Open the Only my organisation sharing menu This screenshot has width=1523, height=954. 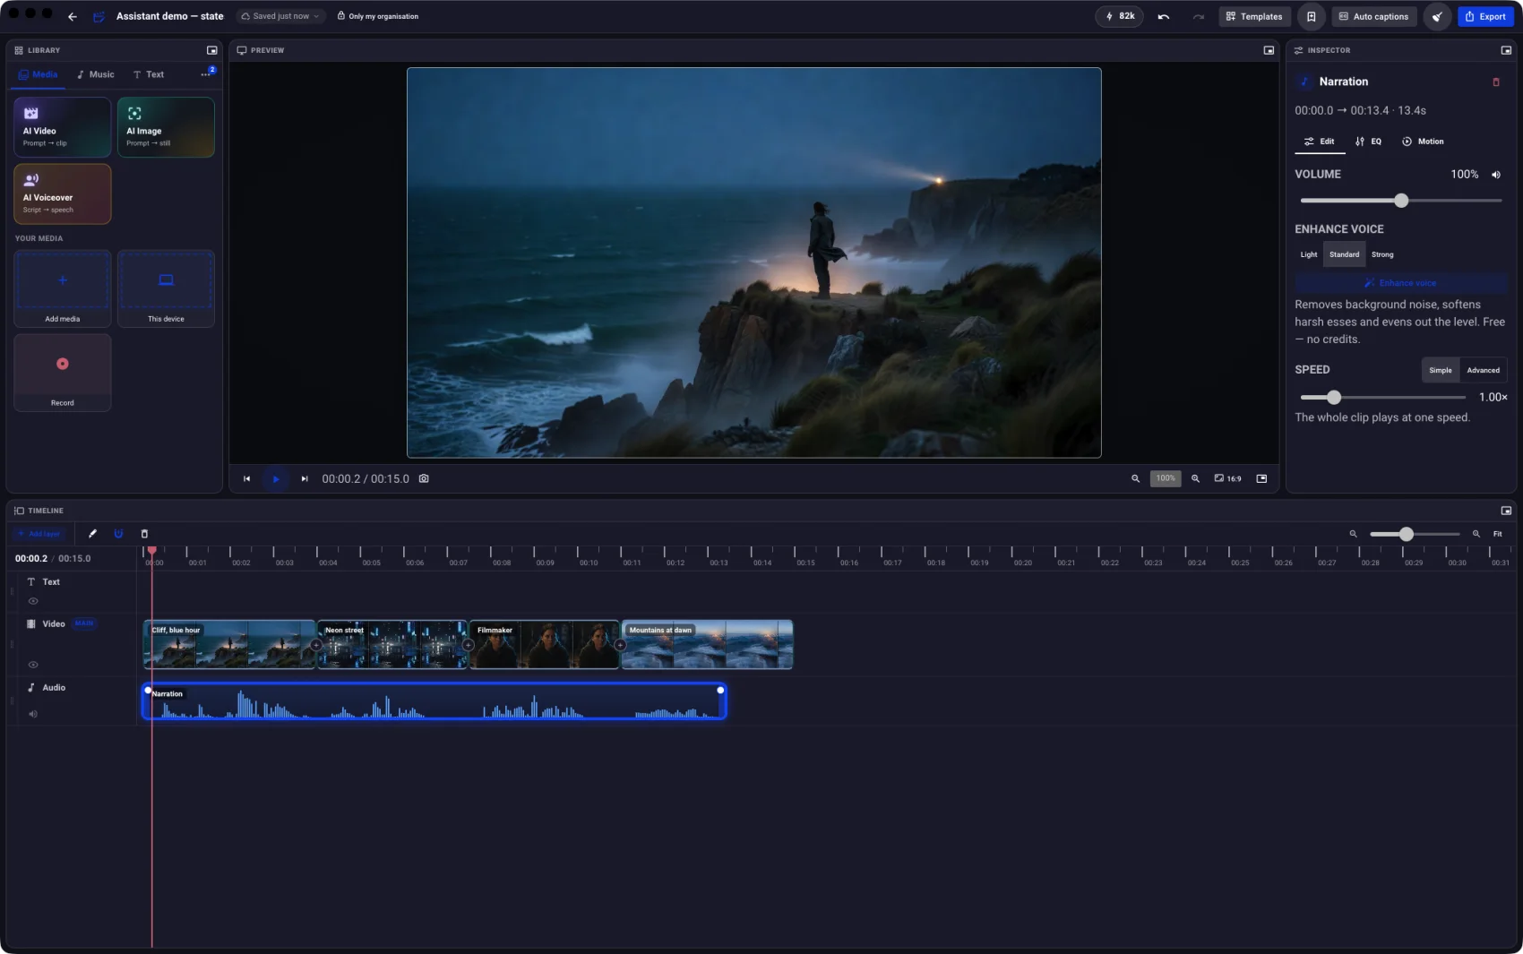[x=377, y=16]
